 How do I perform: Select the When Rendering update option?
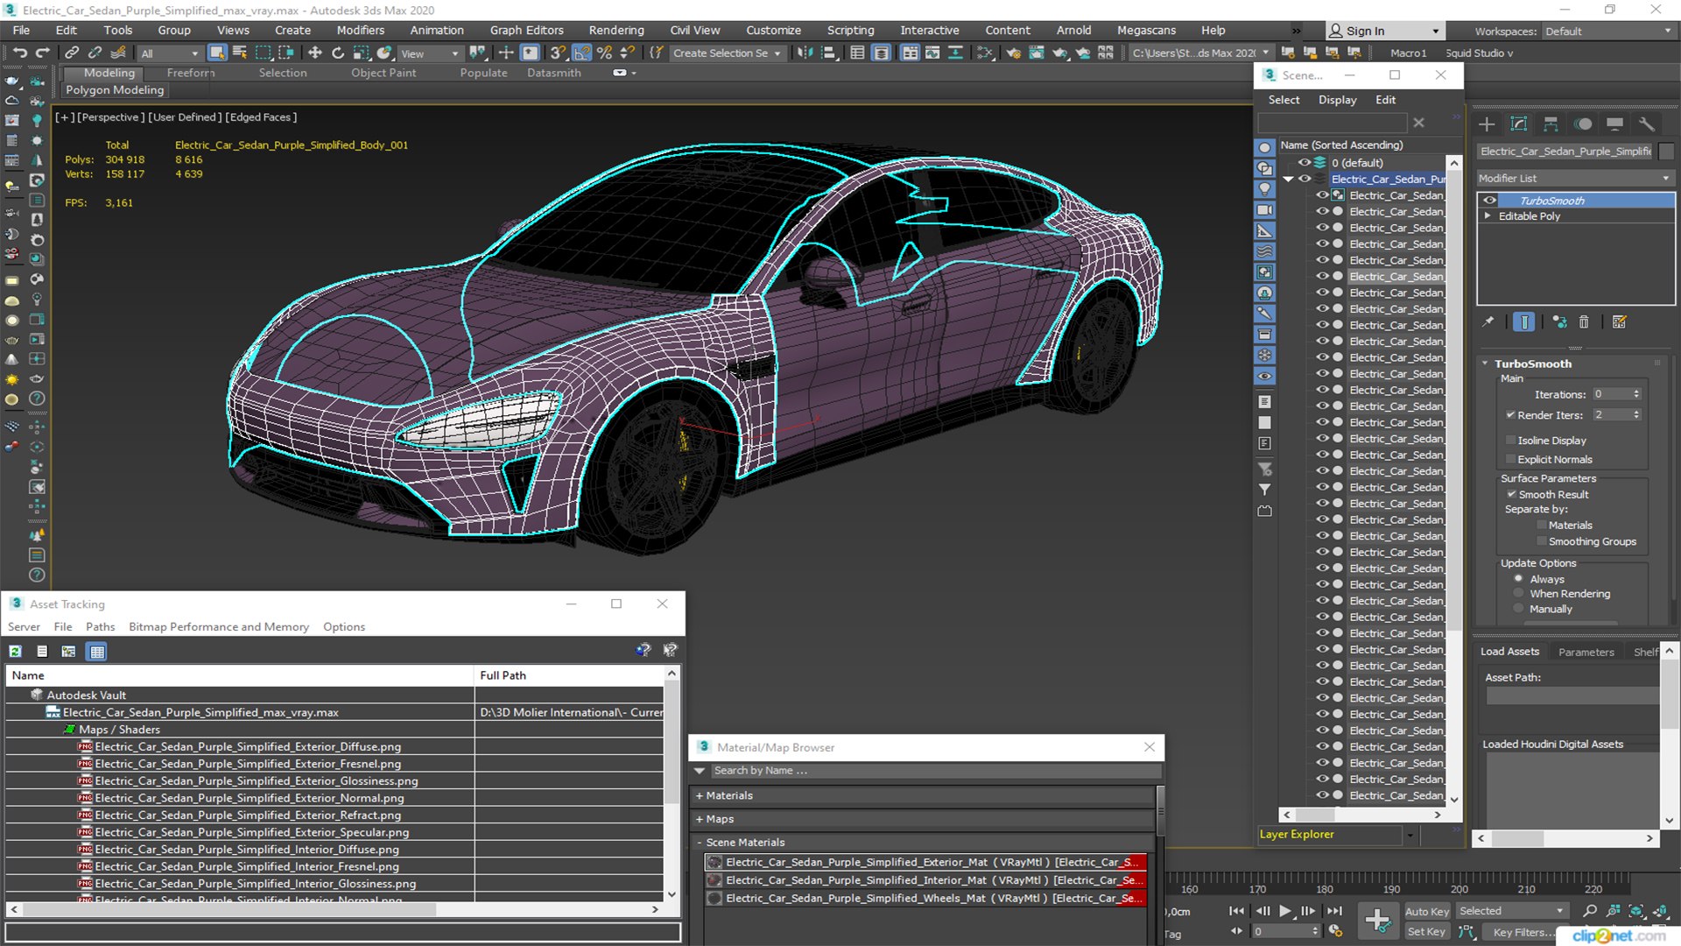[x=1519, y=594]
